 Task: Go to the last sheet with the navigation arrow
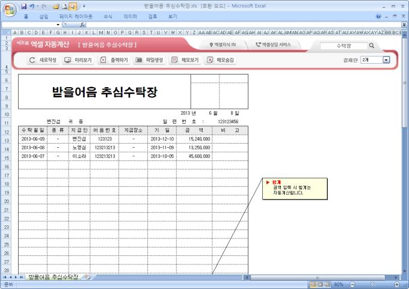pos(21,277)
